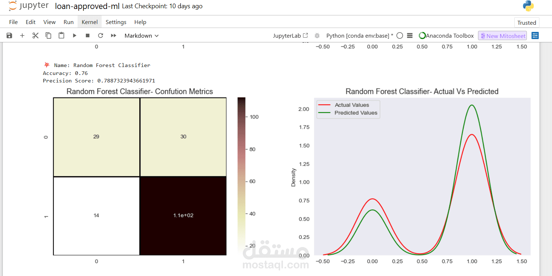Open the Markdown cell type dropdown

(x=142, y=35)
